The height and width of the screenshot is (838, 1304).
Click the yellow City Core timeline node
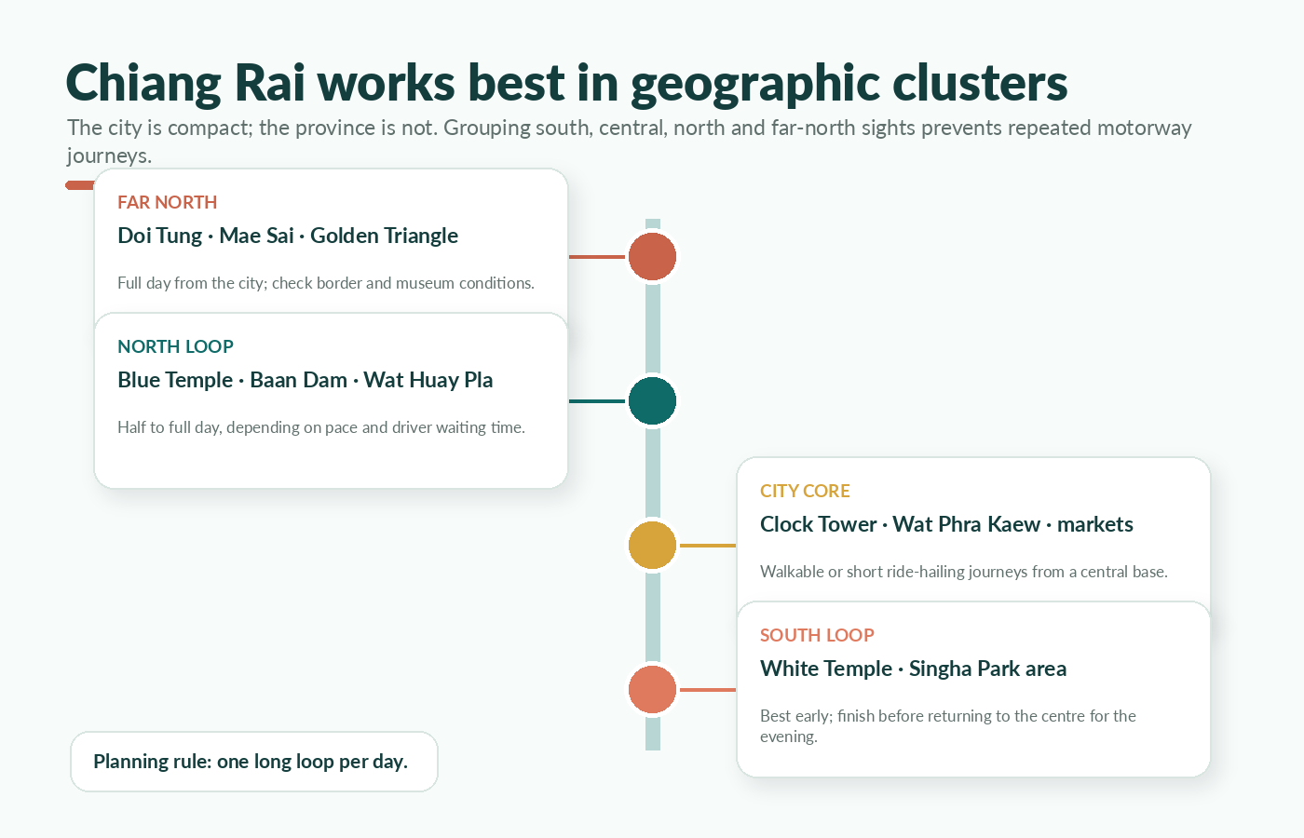pos(652,546)
